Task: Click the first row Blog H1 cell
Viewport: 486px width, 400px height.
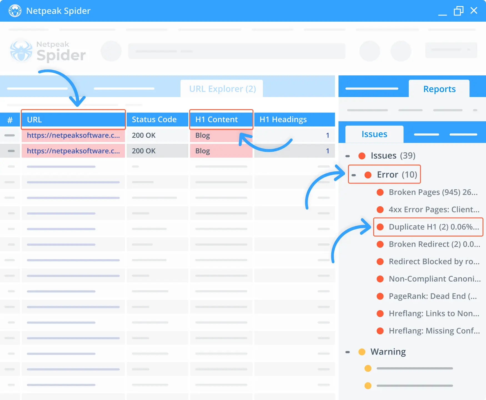Action: point(221,135)
